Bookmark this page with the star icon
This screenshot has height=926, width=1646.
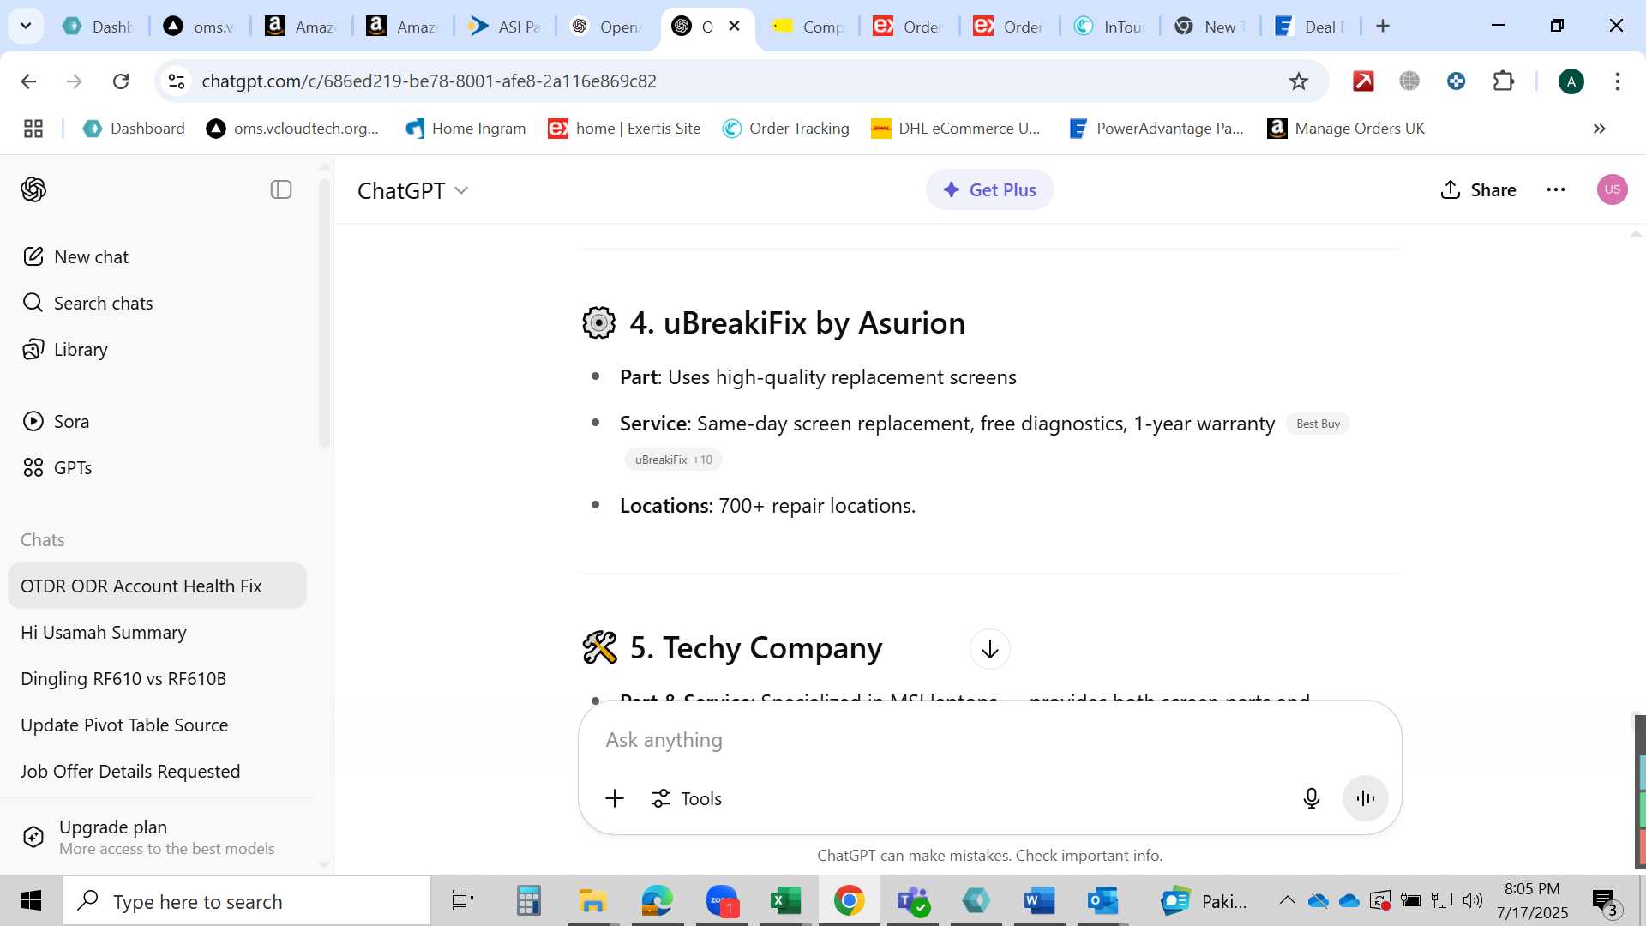(x=1299, y=81)
